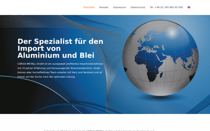This screenshot has height=131, width=210.
Task: Open the Startseite menu item
Action: click(89, 7)
